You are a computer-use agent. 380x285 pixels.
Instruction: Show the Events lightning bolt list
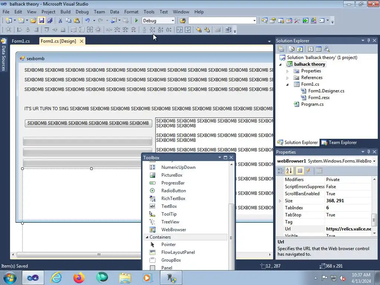click(x=308, y=171)
